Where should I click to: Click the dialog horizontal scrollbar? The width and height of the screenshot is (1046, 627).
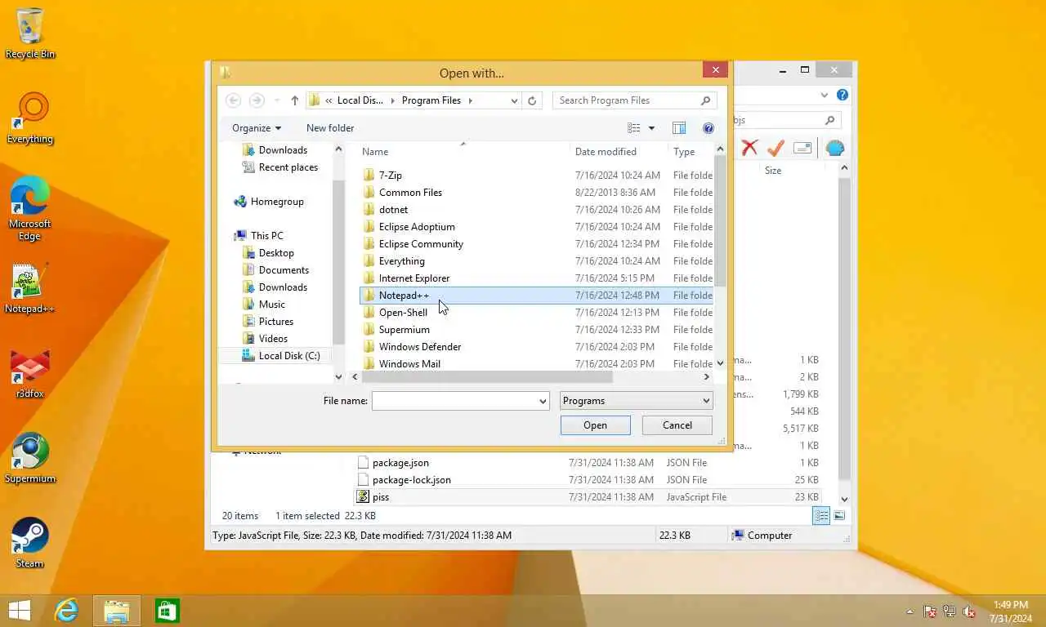tap(486, 377)
